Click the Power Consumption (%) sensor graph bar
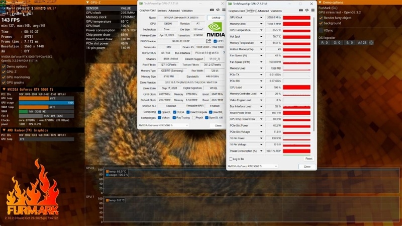This screenshot has width=402, height=226. pyautogui.click(x=296, y=152)
